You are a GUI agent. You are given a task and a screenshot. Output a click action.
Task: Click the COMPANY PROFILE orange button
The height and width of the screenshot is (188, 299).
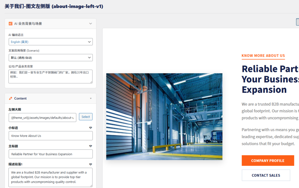pos(267,161)
